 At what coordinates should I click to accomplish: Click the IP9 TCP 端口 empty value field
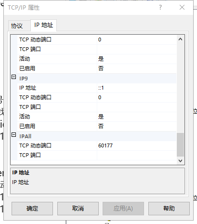tap(137, 107)
